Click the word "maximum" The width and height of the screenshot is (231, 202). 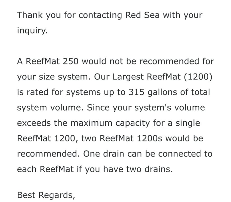click(91, 123)
